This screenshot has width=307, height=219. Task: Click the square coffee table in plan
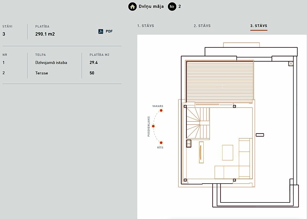227,152
